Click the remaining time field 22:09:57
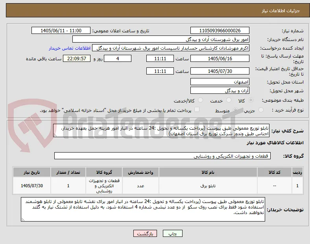The width and height of the screenshot is (310, 244). pos(77,58)
